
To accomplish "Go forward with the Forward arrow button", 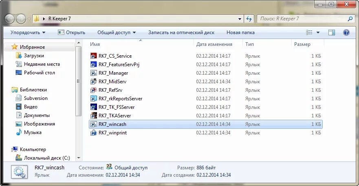I will click(21, 19).
